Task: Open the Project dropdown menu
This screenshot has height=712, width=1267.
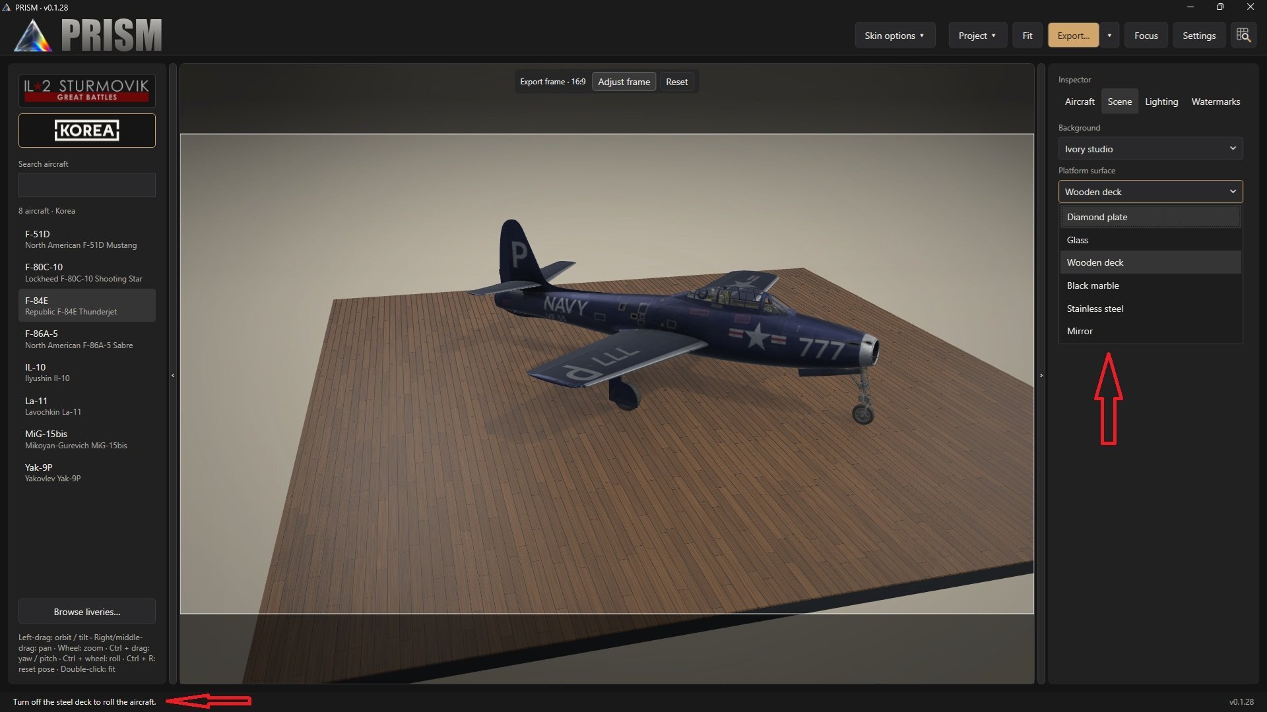Action: pyautogui.click(x=977, y=36)
